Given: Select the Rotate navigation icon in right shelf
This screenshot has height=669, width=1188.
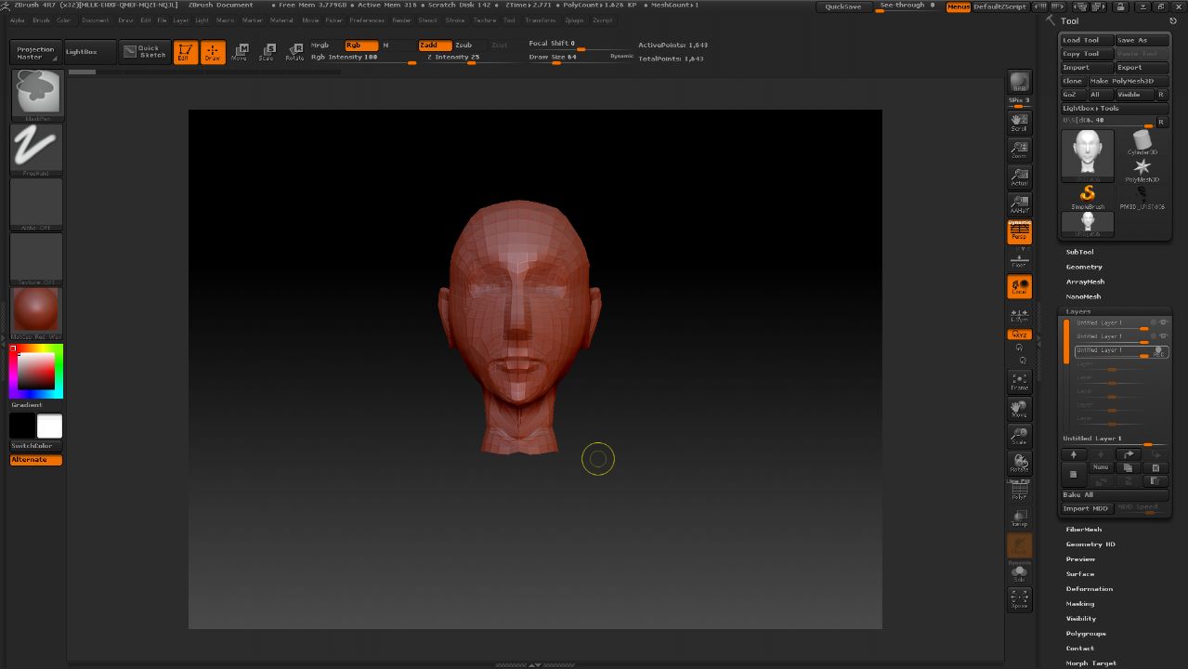Looking at the screenshot, I should point(1019,463).
